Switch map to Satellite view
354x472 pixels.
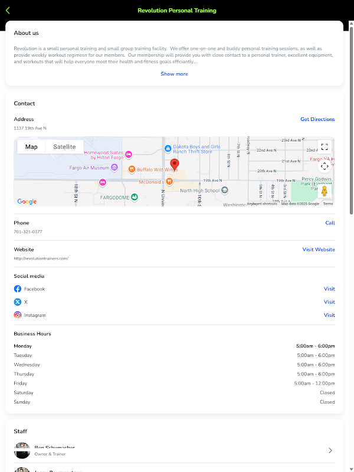[x=64, y=147]
